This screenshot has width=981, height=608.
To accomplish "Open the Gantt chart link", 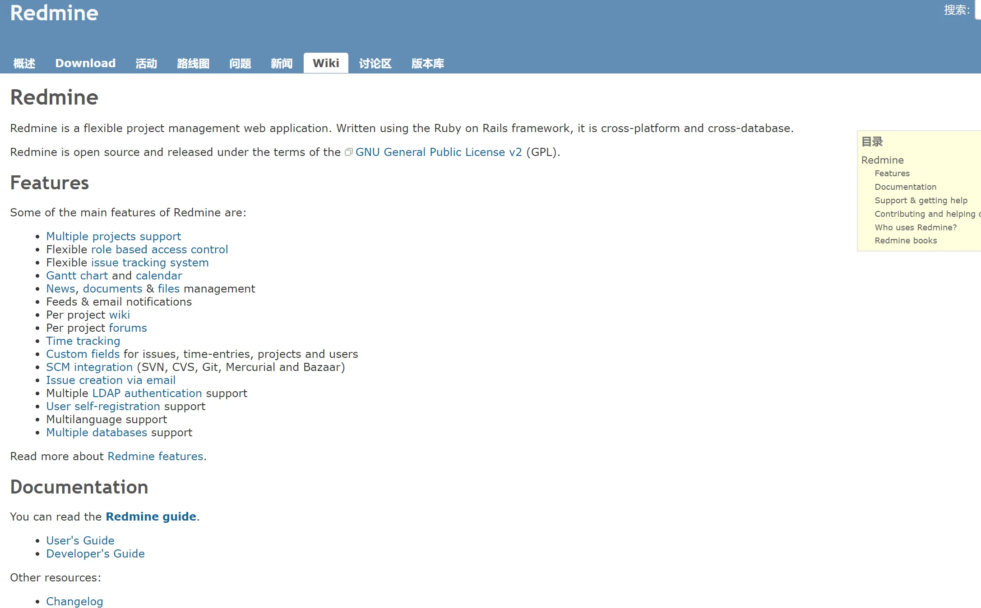I will pyautogui.click(x=77, y=276).
